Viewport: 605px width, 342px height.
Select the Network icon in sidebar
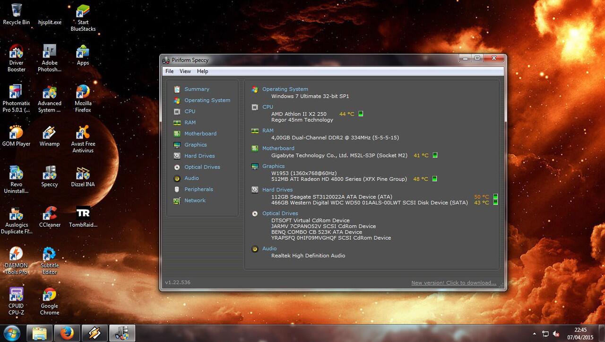click(177, 201)
